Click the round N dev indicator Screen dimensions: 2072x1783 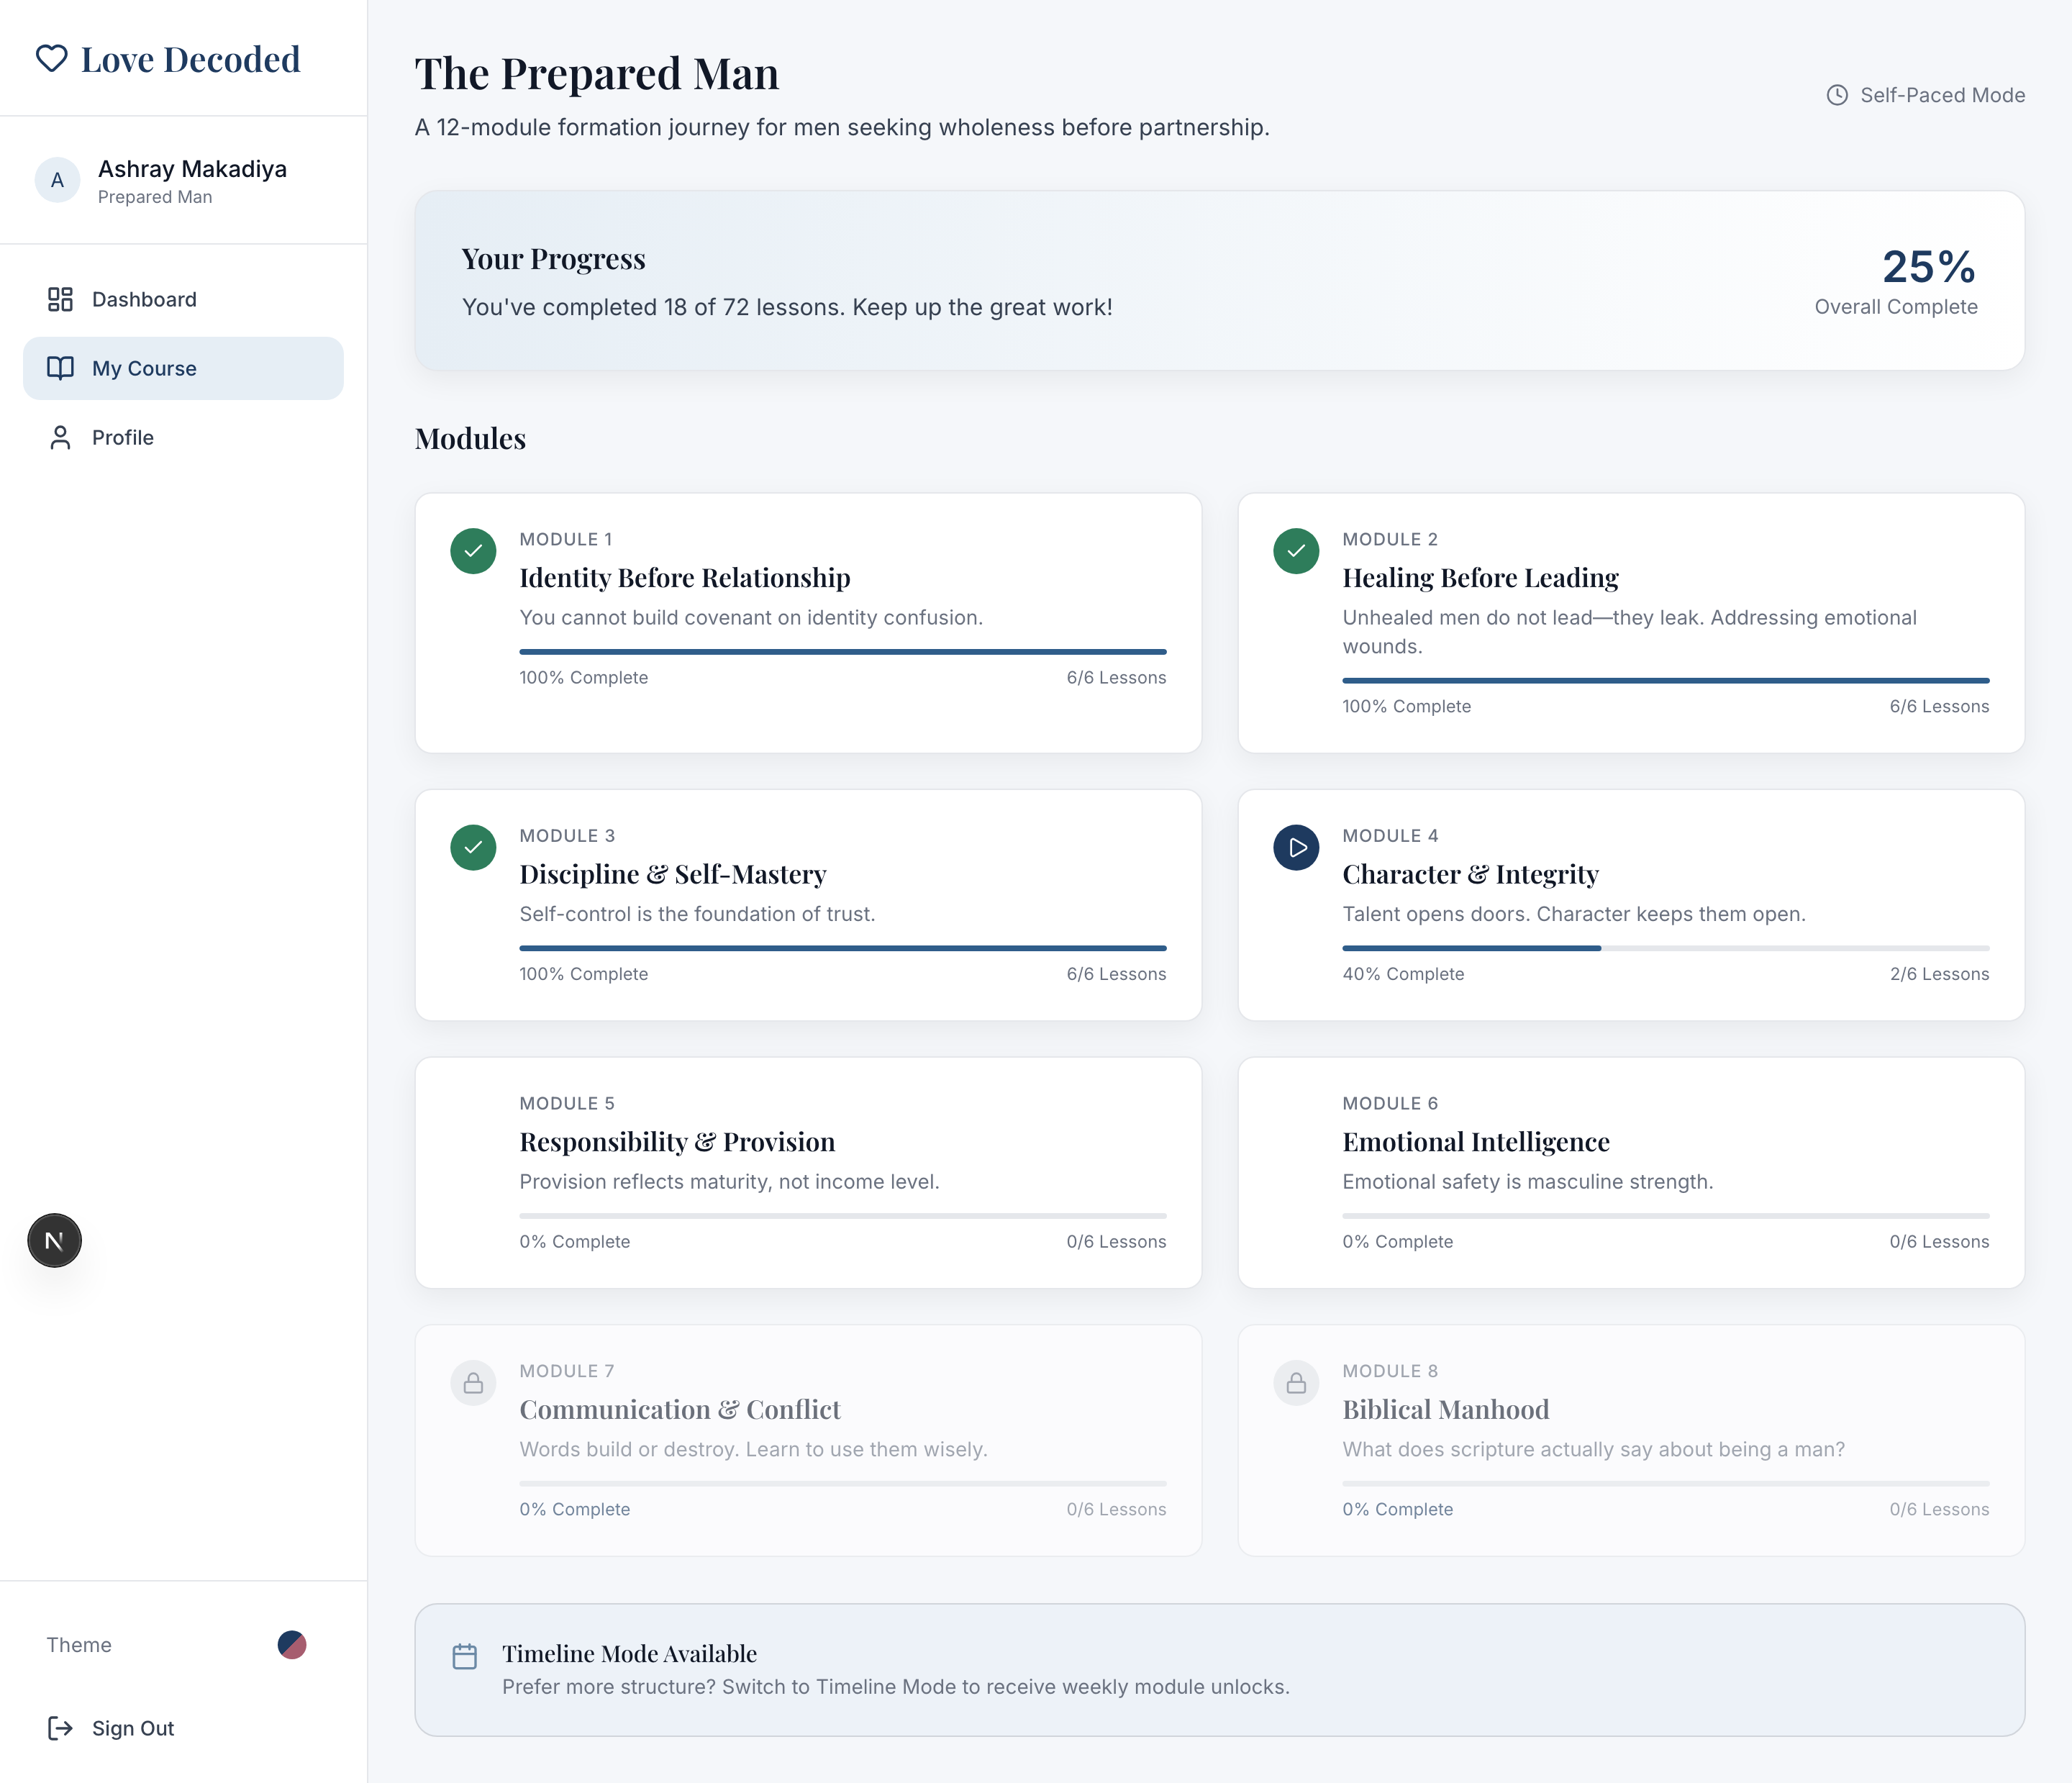click(x=54, y=1240)
